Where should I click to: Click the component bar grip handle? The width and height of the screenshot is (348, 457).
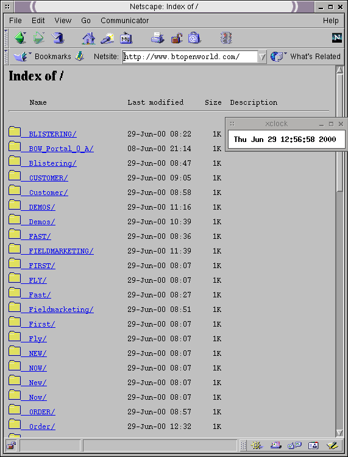point(243,445)
